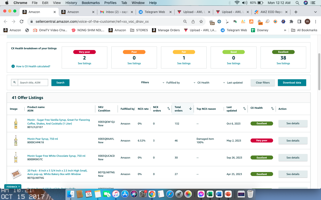Click the Sep 26, 2023 date cell
The width and height of the screenshot is (321, 200).
pos(234,157)
